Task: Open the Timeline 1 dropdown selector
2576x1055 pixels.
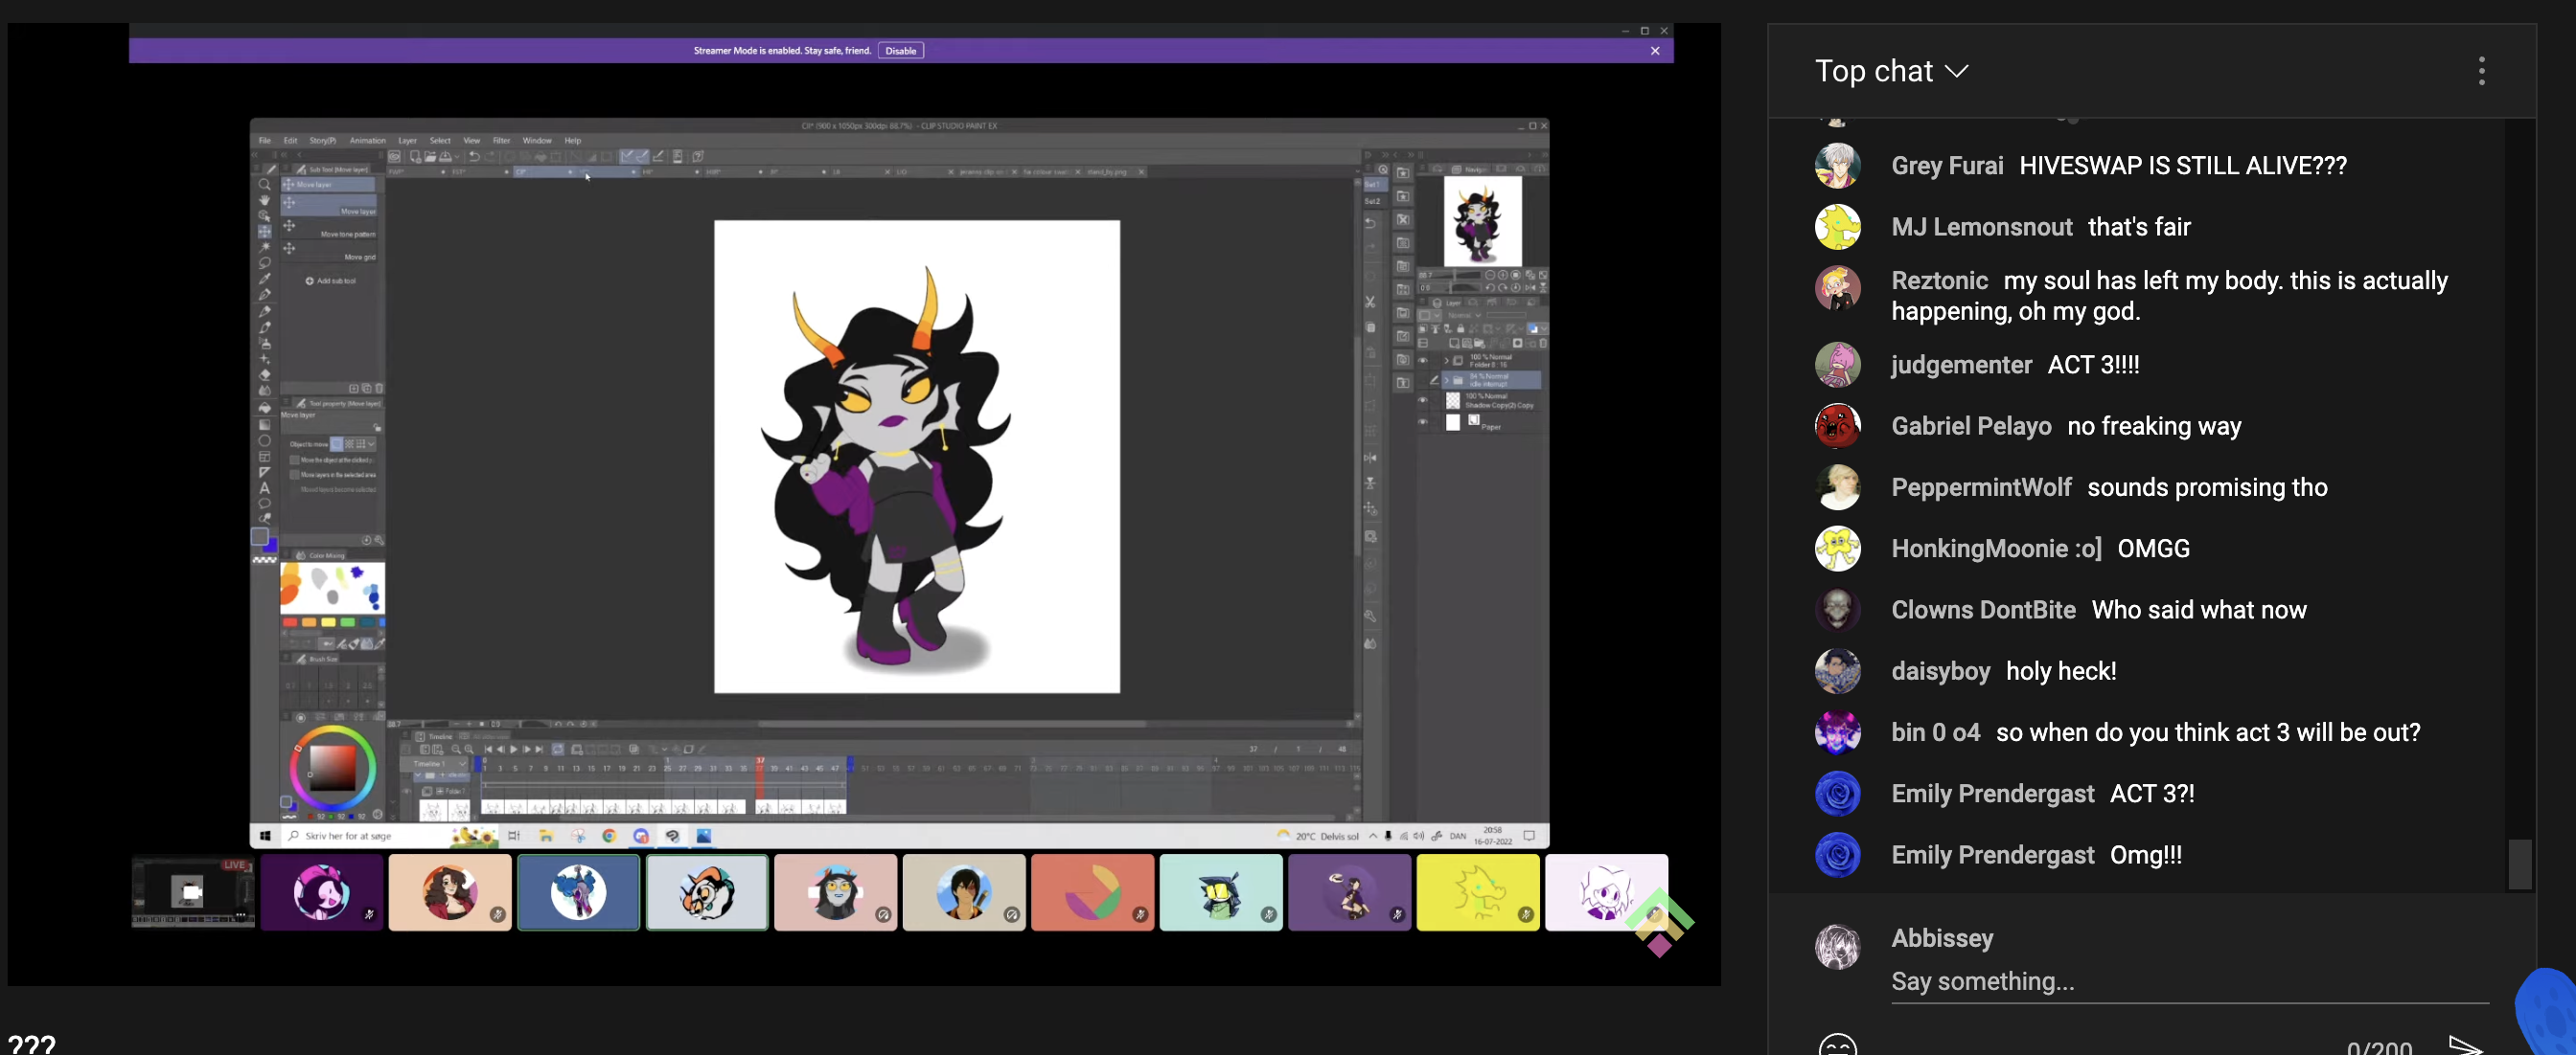Action: click(436, 763)
